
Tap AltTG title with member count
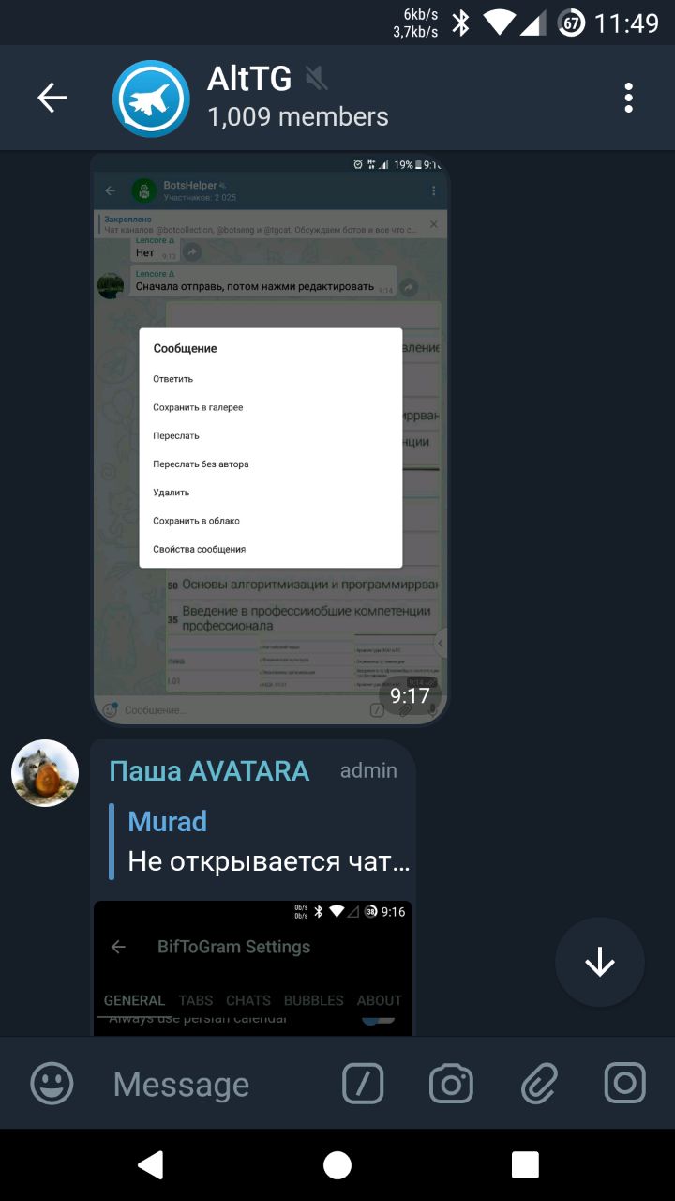click(x=297, y=97)
